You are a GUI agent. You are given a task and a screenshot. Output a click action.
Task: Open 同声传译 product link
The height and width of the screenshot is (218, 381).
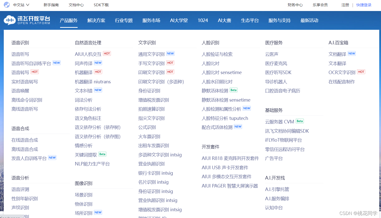pyautogui.click(x=84, y=64)
